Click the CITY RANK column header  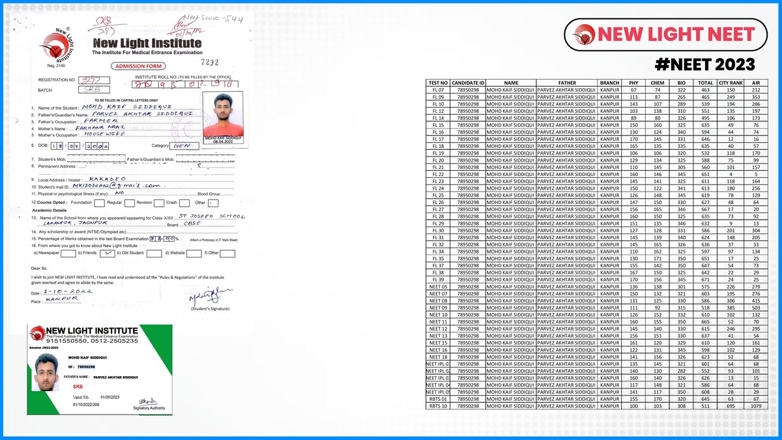pos(729,83)
